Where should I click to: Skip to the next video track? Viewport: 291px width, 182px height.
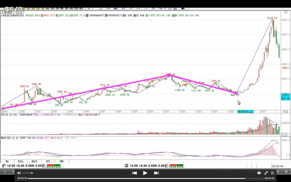pos(156,173)
